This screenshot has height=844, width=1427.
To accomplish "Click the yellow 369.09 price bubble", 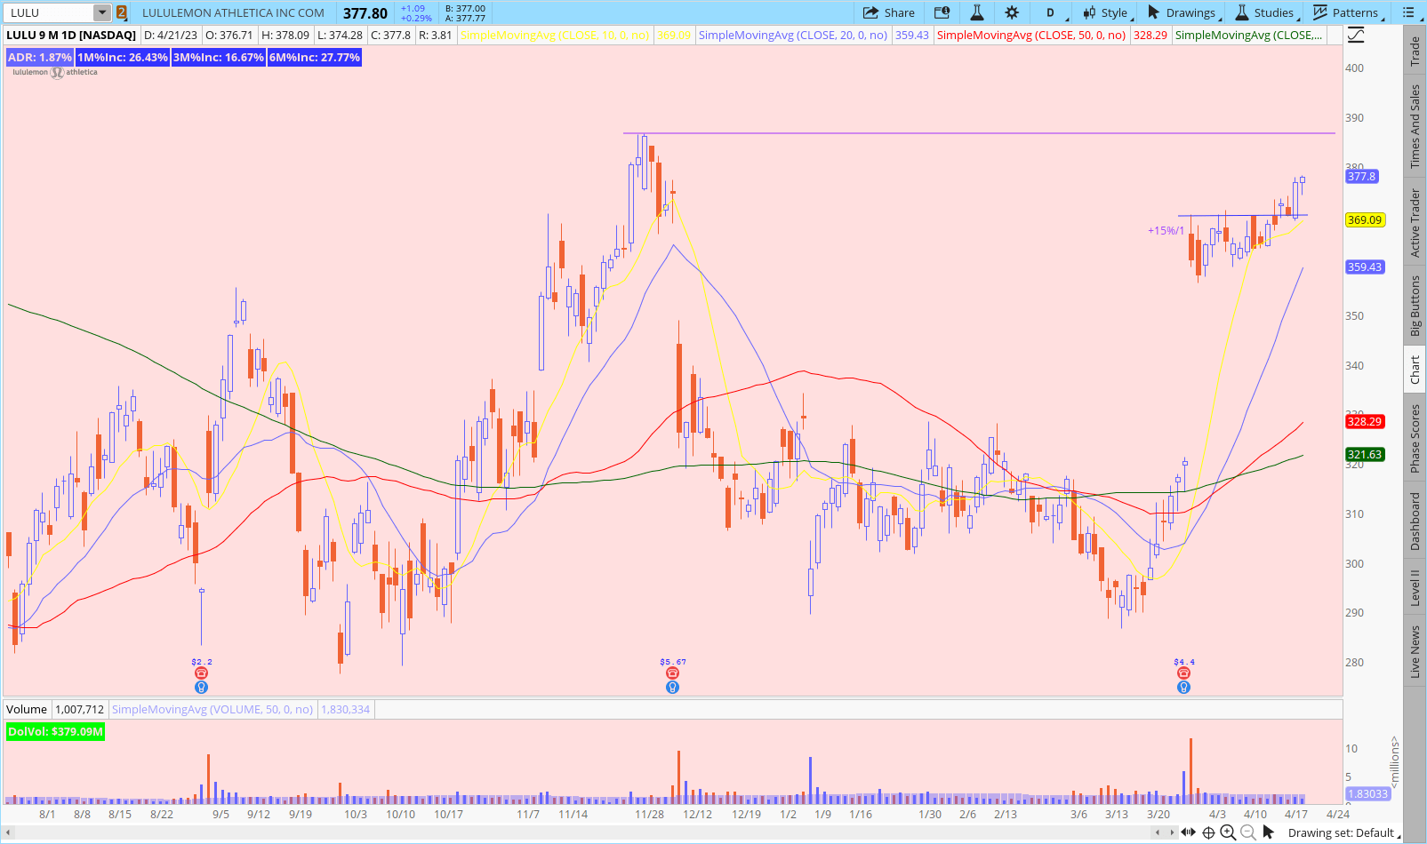I will pyautogui.click(x=1365, y=219).
